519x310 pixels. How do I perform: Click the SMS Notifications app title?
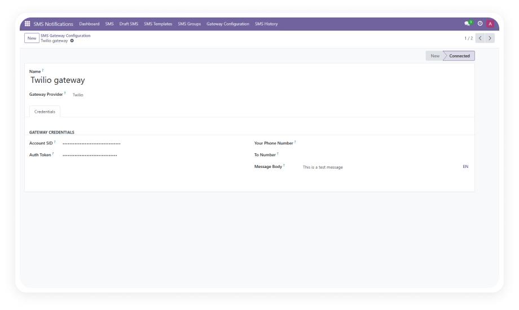click(53, 24)
